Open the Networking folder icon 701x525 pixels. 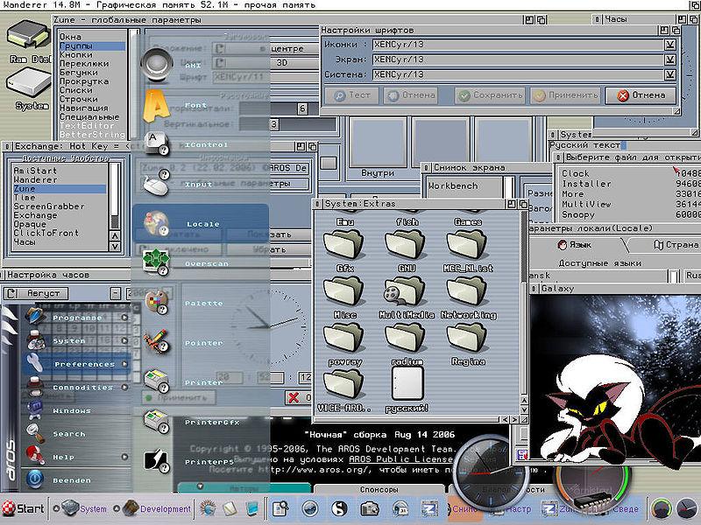468,291
